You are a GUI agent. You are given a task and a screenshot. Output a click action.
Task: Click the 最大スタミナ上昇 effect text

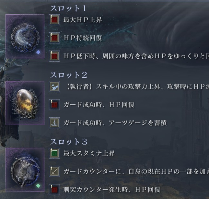pyautogui.click(x=89, y=153)
